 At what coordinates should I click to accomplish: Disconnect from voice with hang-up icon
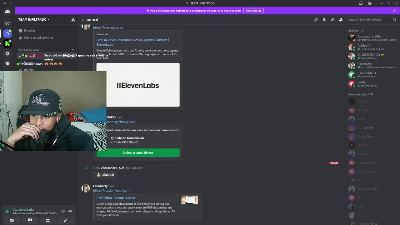pos(70,211)
